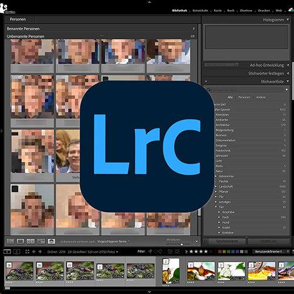Screen dimensions: 294x294
Task: Adjust the Miniaturen thumbnail size slider
Action: 182,244
